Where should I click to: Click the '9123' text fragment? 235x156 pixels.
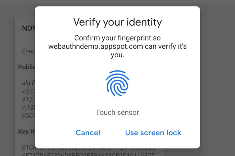point(28,99)
